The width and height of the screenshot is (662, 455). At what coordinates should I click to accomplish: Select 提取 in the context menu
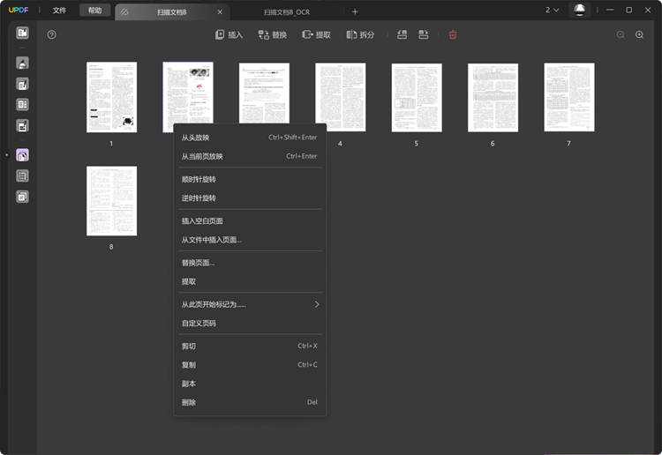tap(250, 281)
